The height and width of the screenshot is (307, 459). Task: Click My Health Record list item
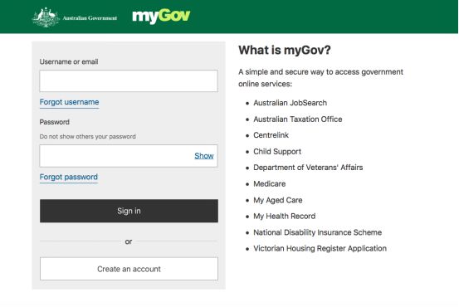pos(284,216)
